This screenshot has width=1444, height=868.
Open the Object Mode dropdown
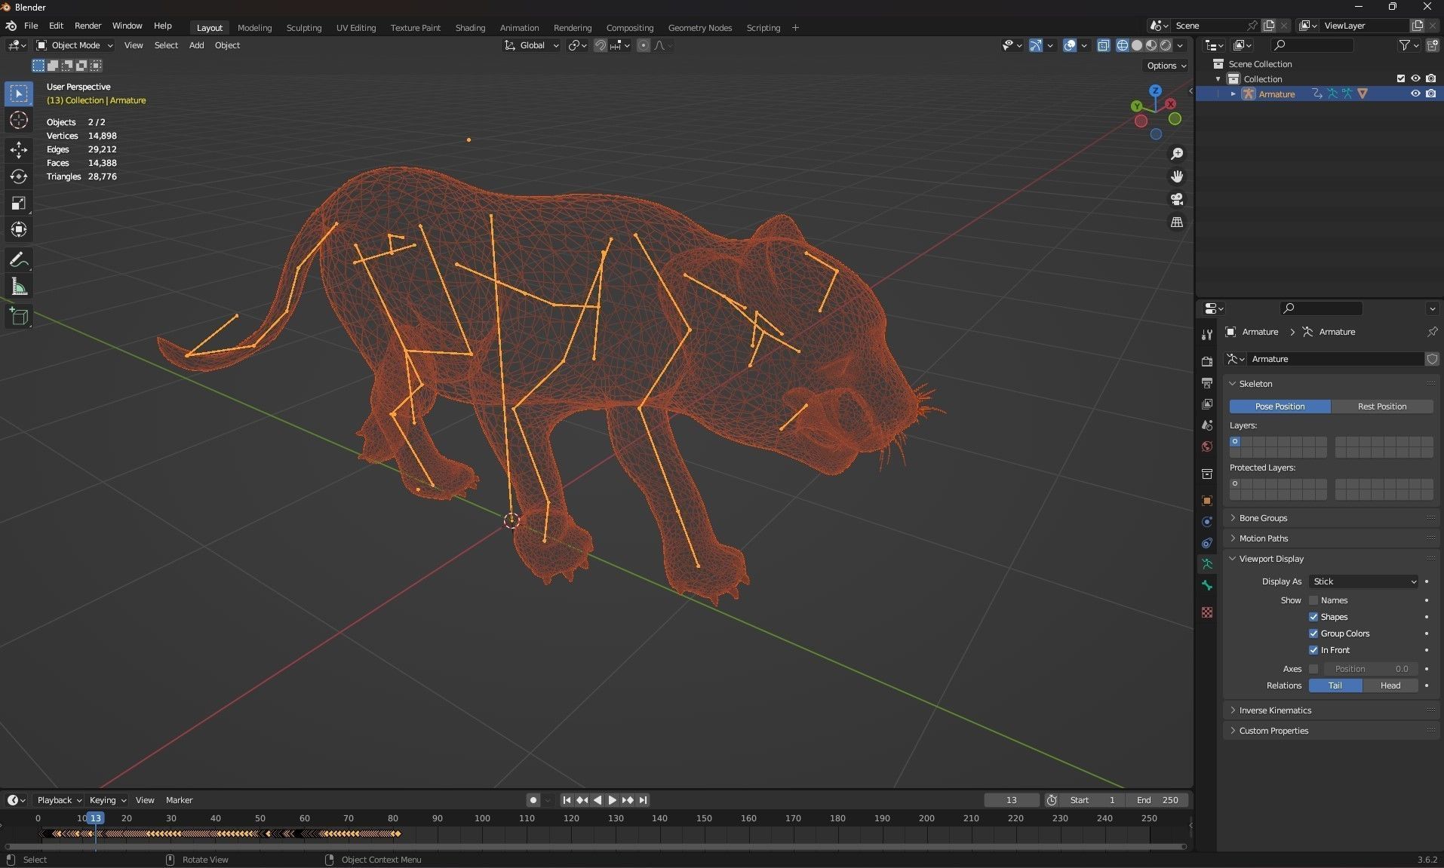click(x=75, y=45)
